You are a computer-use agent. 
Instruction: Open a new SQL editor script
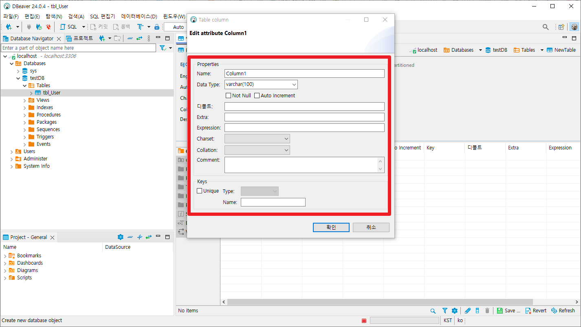[x=68, y=27]
